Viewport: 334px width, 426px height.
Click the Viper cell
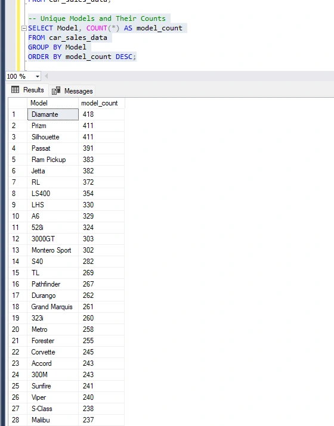tap(52, 397)
